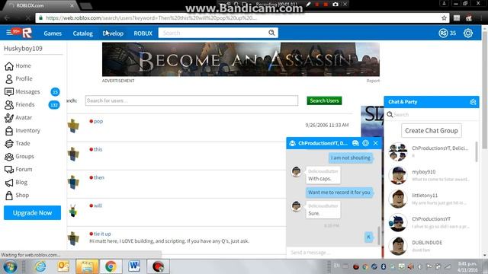Click the Huskyboy109 username

[x=23, y=49]
